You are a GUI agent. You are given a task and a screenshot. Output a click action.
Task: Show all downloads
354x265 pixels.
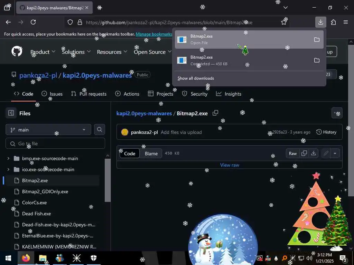click(196, 78)
